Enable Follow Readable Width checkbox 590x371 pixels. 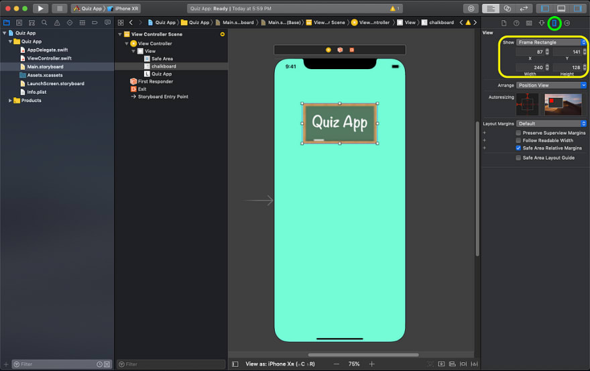518,140
